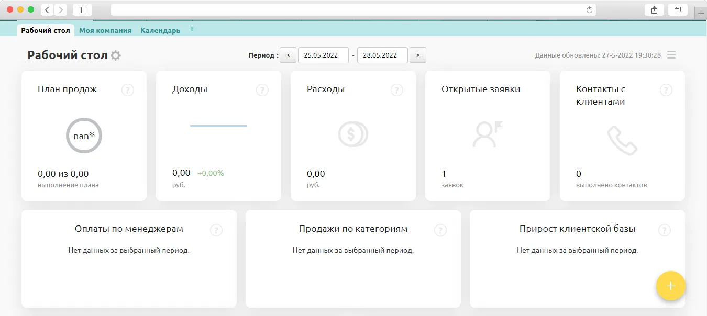Go to next period with the > button
Viewport: 707px width, 316px height.
[x=418, y=55]
